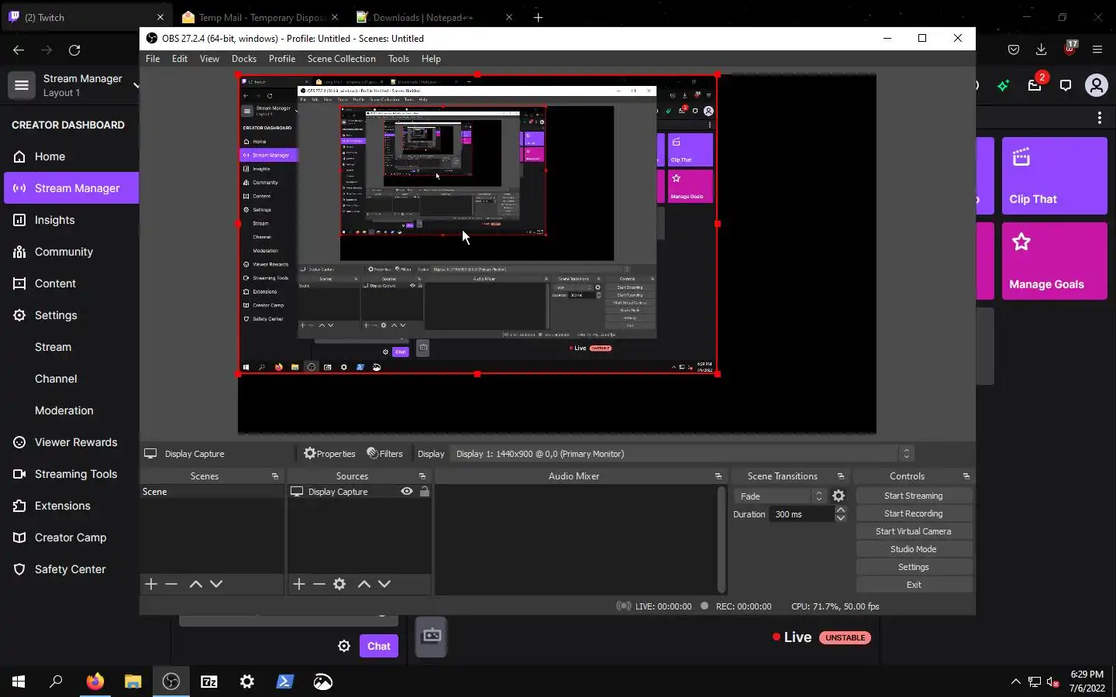Open the View menu in OBS
Screen dimensions: 1116x697
click(x=209, y=59)
